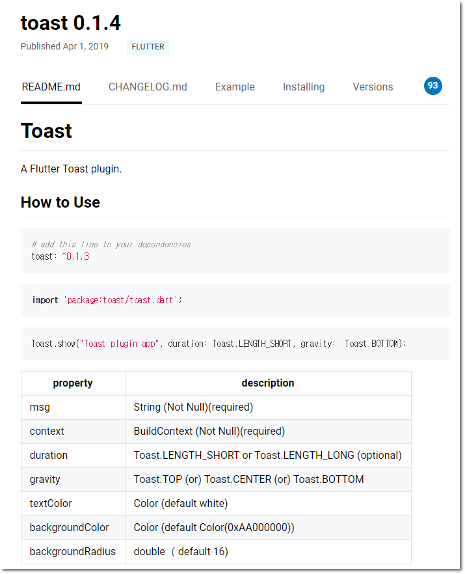465x574 pixels.
Task: Click the textColor property cell
Action: [73, 504]
